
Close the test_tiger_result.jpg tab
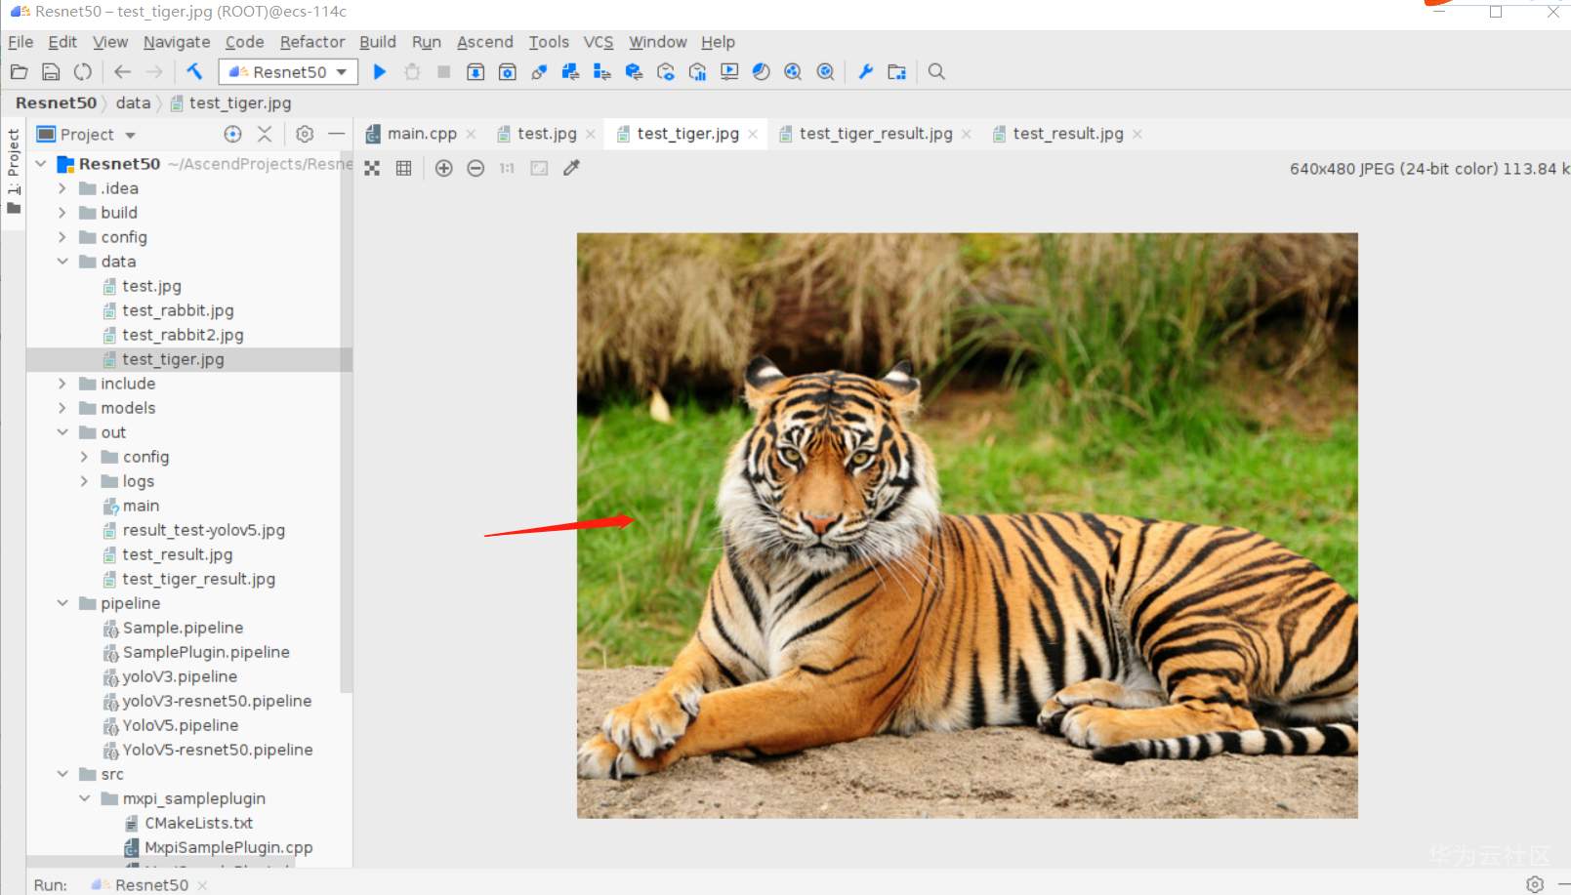tap(967, 134)
